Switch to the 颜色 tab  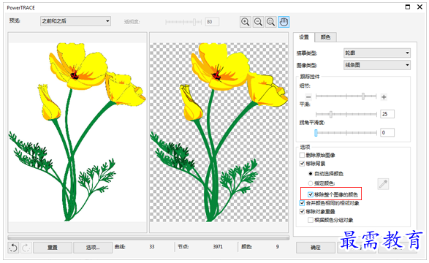(325, 37)
